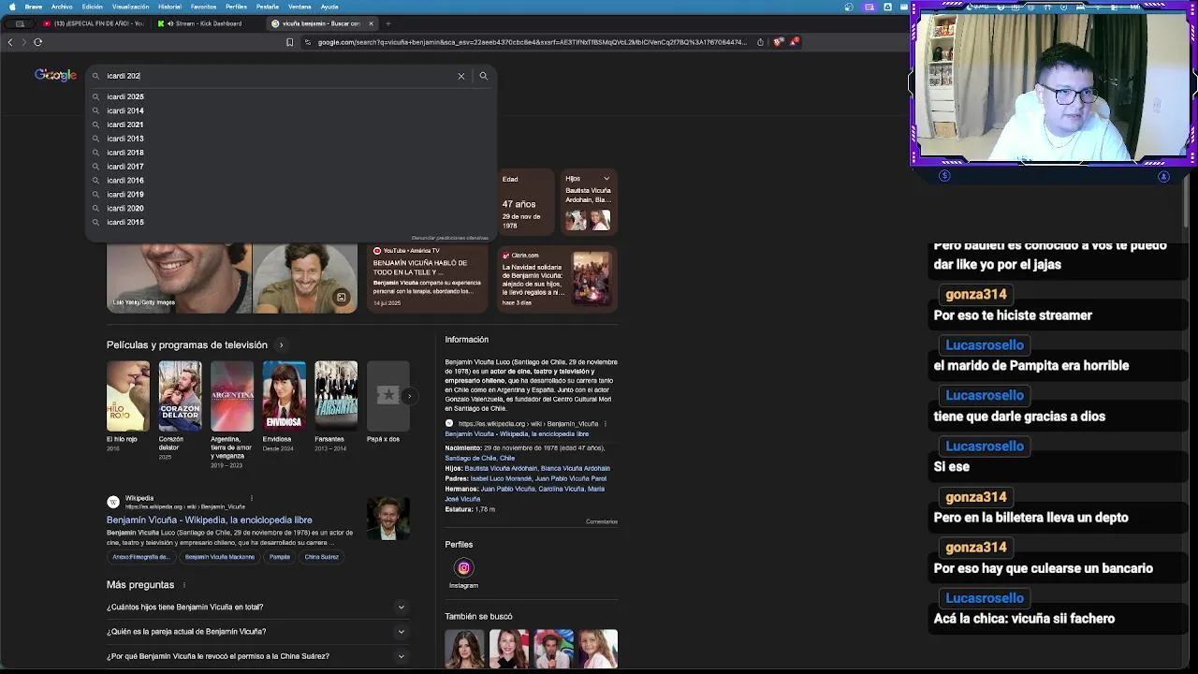Open the Historial menu
The height and width of the screenshot is (674, 1198).
pyautogui.click(x=169, y=7)
